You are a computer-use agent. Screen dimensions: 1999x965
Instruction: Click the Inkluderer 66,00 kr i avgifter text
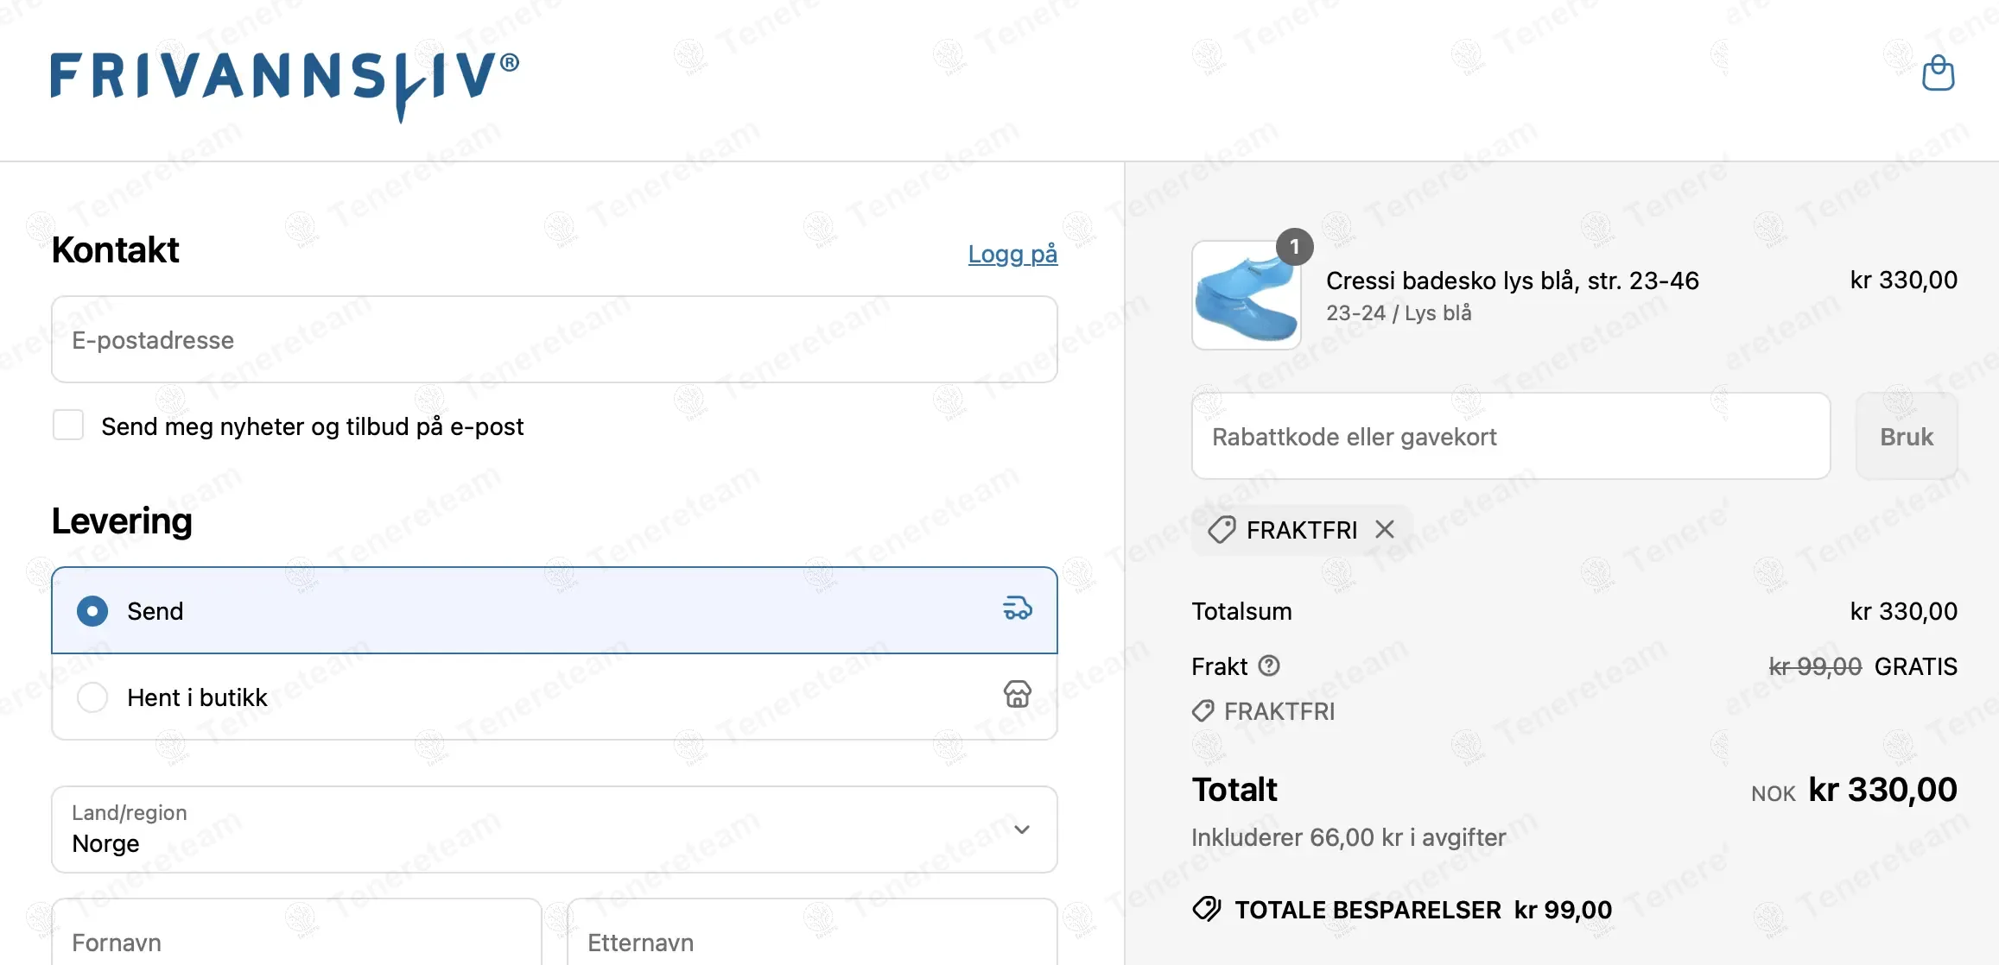(x=1349, y=837)
